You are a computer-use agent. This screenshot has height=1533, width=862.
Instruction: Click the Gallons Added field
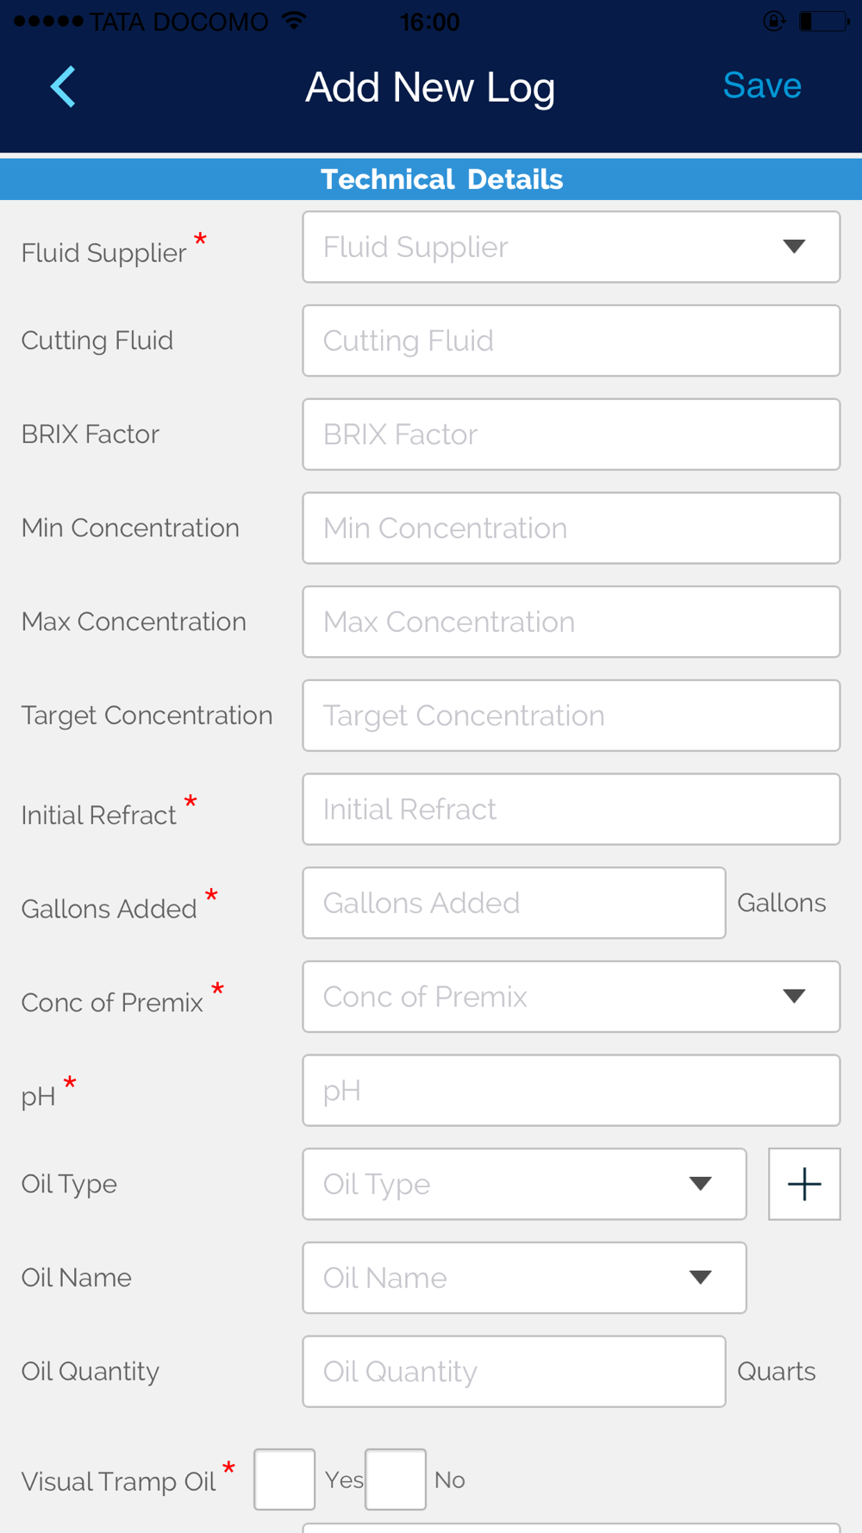point(514,903)
